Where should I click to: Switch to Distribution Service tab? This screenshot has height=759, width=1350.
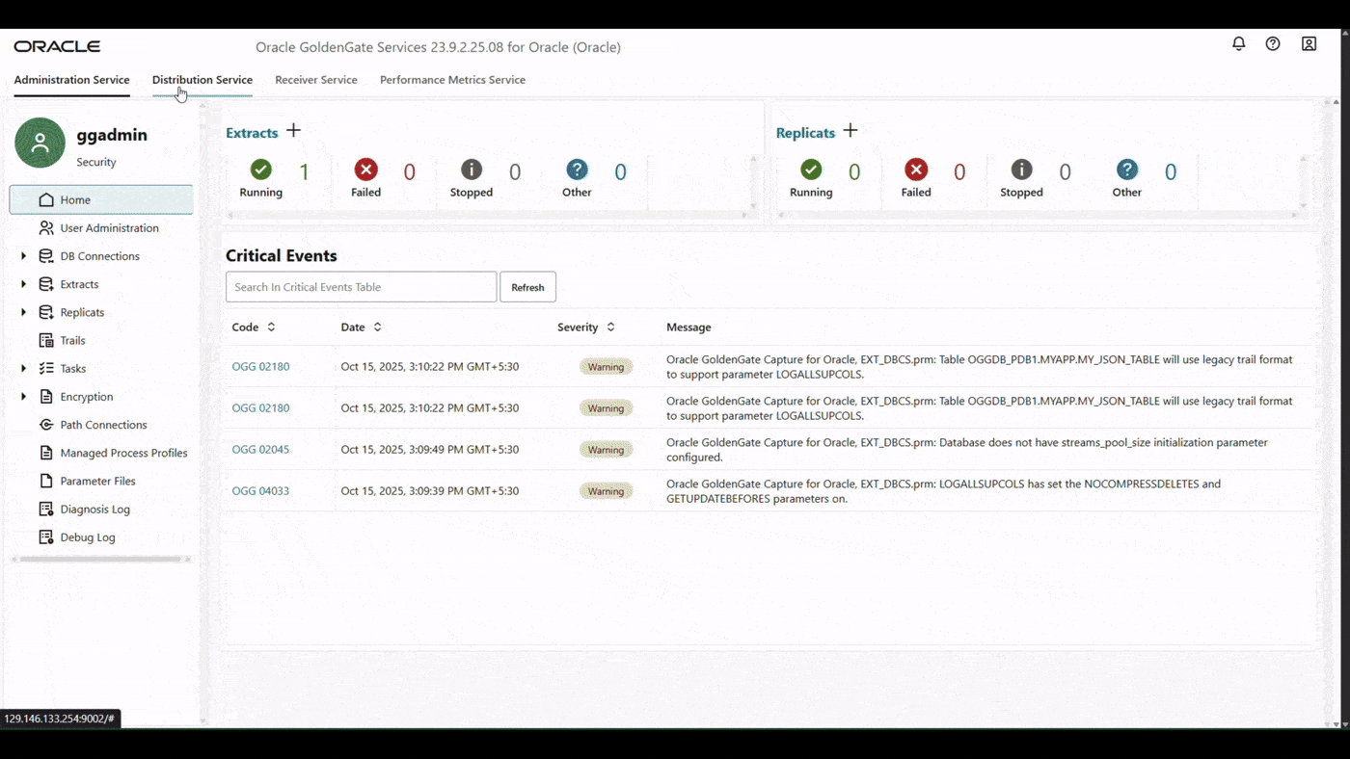202,80
